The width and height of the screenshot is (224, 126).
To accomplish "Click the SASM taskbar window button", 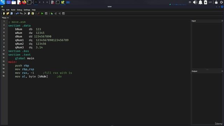I will 63,2.
